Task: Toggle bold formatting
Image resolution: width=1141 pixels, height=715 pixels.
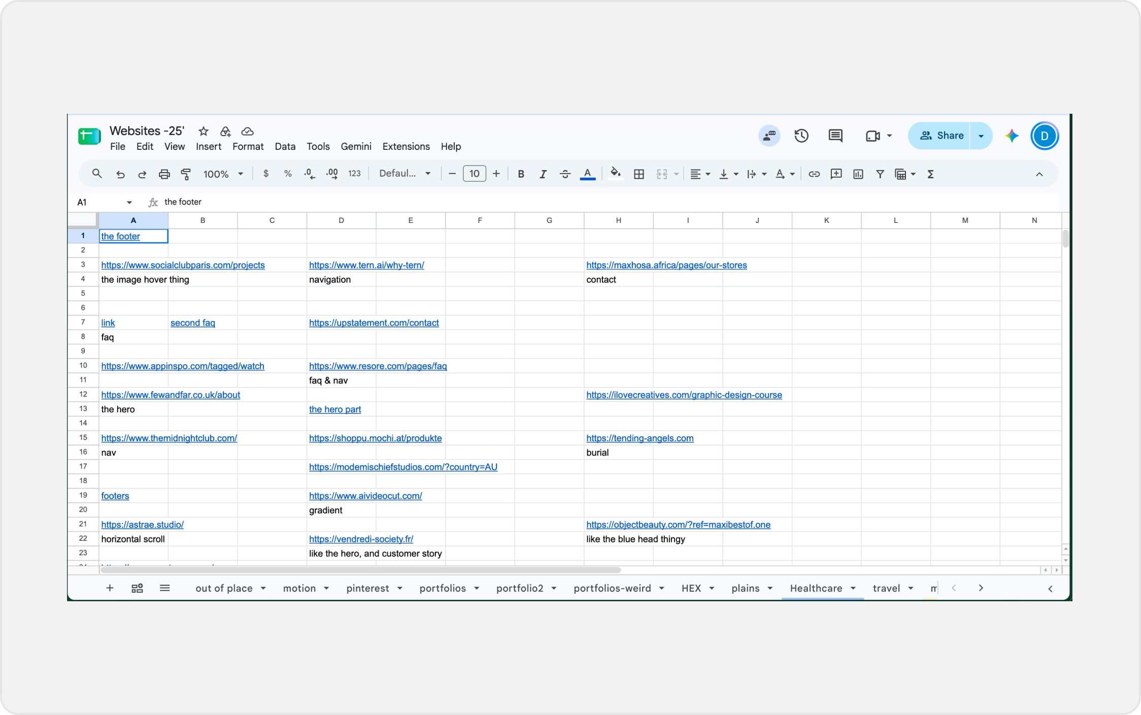Action: click(521, 174)
